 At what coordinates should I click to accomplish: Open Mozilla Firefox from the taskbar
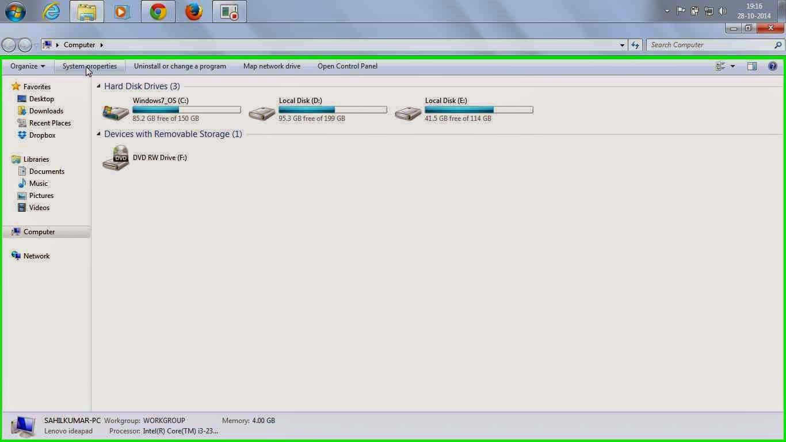tap(193, 11)
